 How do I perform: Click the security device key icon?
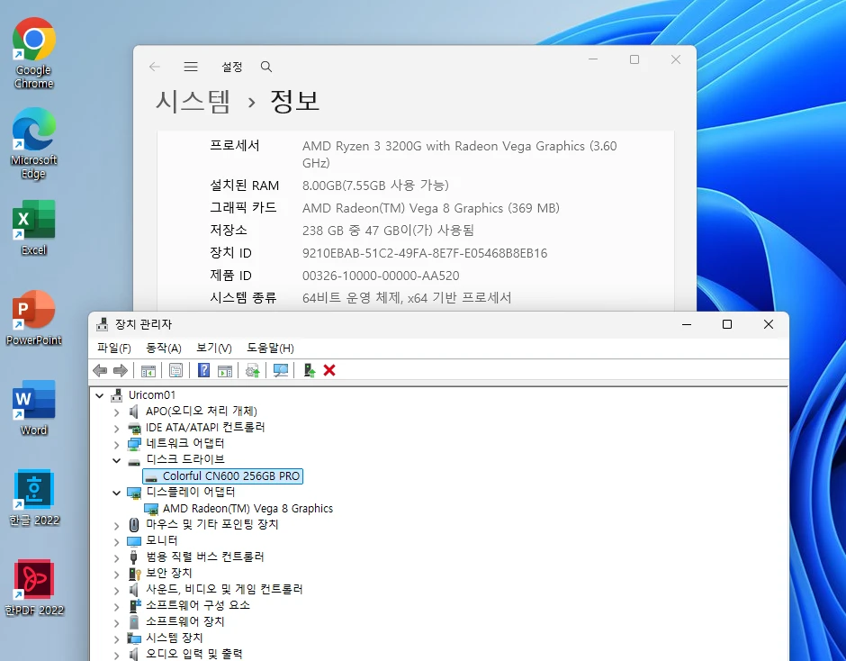[134, 574]
